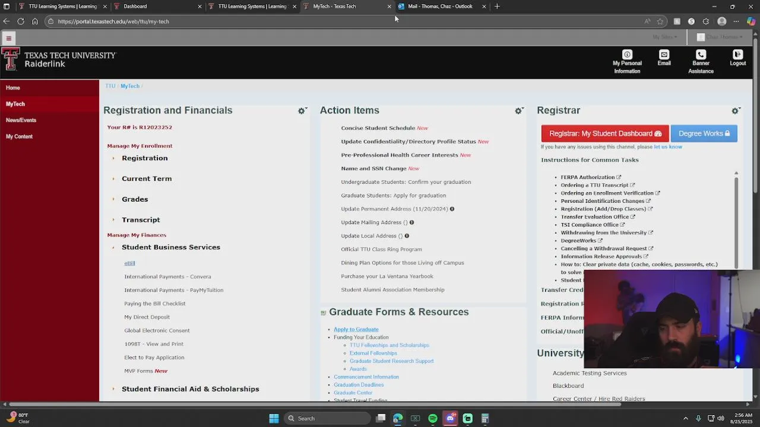Open Academic Testing Services

pos(590,374)
